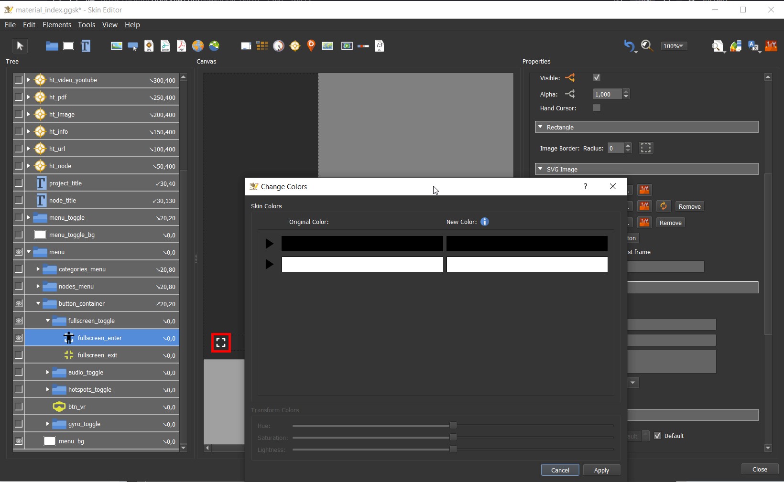Expand the audio_toggle folder
Image resolution: width=784 pixels, height=482 pixels.
tap(47, 372)
